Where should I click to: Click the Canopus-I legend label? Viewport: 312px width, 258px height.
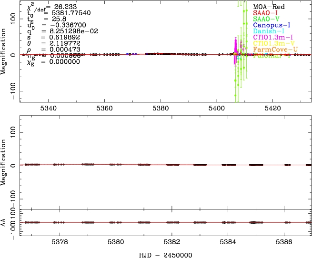[272, 25]
